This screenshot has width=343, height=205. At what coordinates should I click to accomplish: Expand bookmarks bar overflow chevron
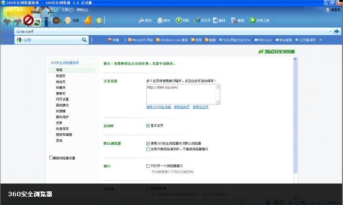[x=321, y=40]
